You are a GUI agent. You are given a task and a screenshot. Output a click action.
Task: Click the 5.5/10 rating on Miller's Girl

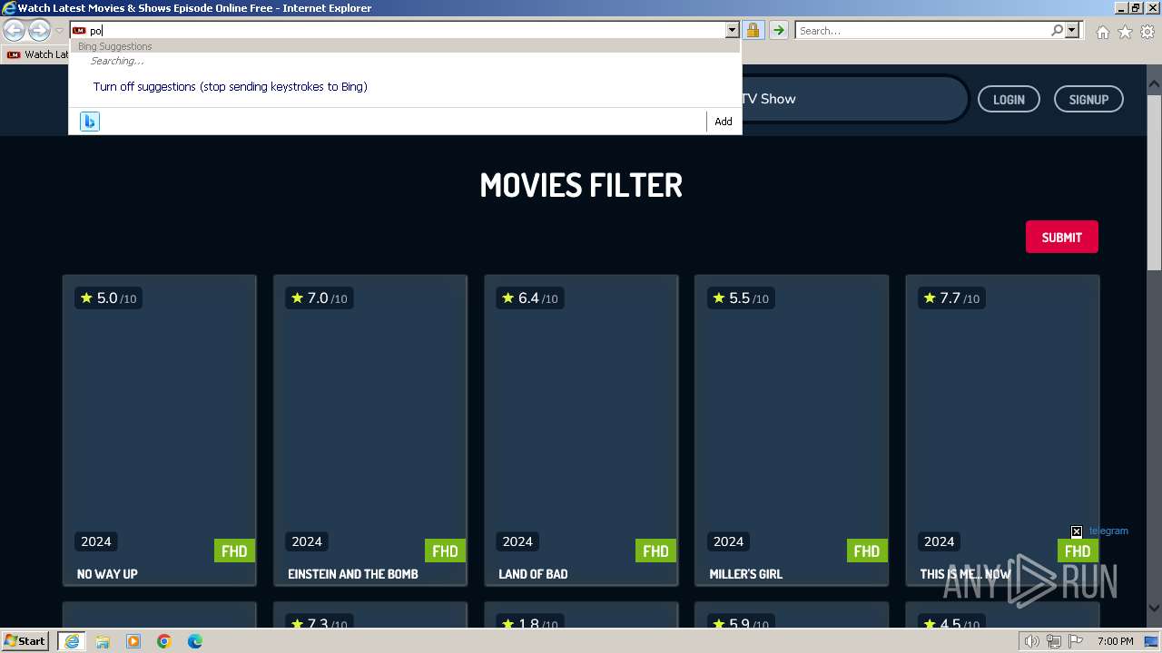(740, 297)
